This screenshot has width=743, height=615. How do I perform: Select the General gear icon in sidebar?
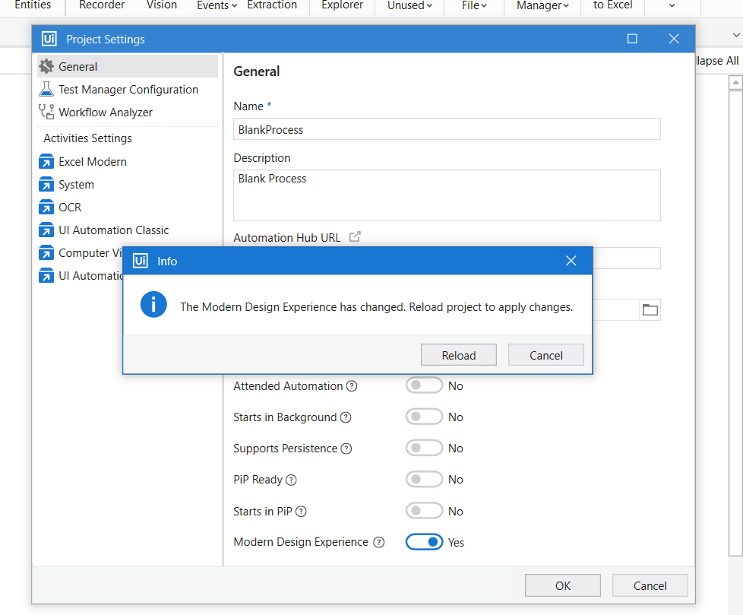pyautogui.click(x=46, y=66)
